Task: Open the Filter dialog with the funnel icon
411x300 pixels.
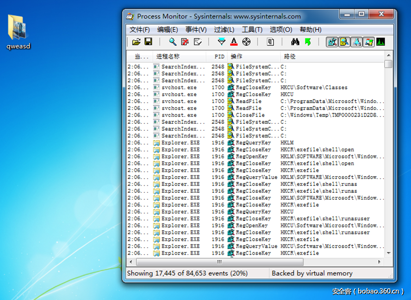Action: pos(222,42)
